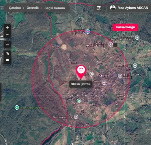Open the hamburger layers menu

pos(7,44)
